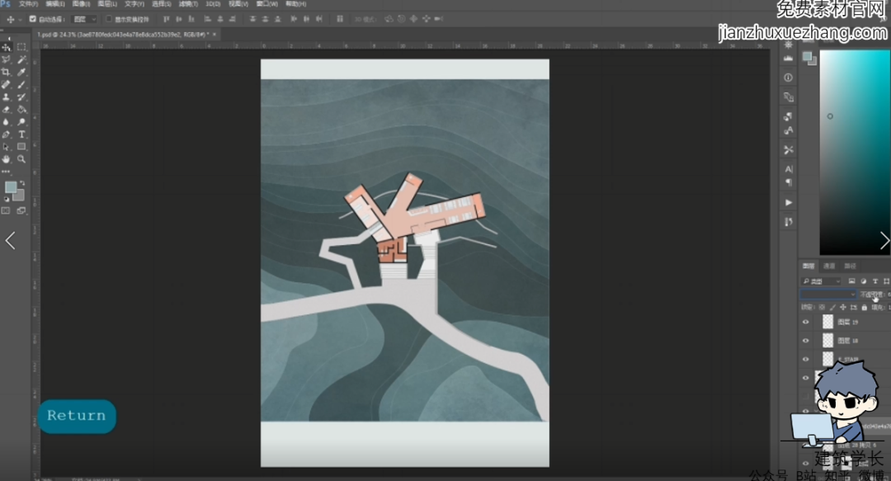Select the Brush tool

coord(21,85)
